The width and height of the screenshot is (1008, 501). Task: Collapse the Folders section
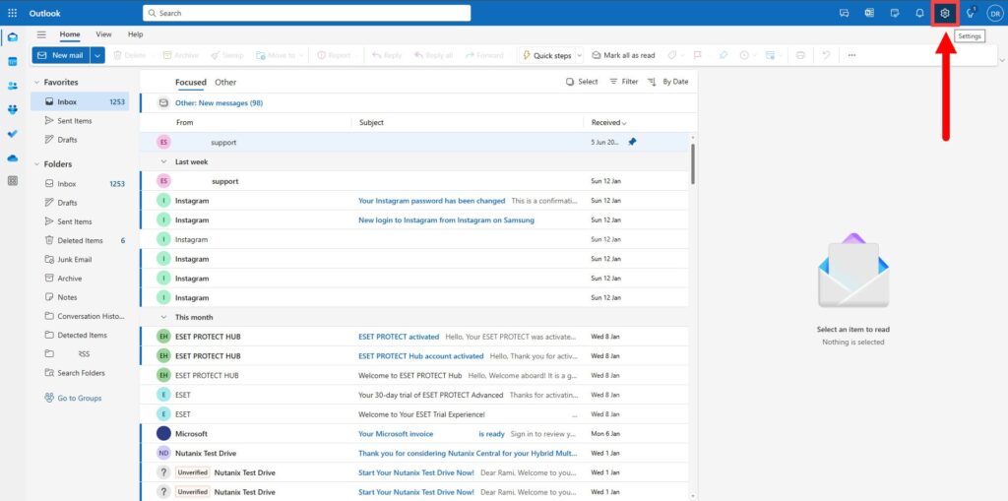[x=37, y=164]
